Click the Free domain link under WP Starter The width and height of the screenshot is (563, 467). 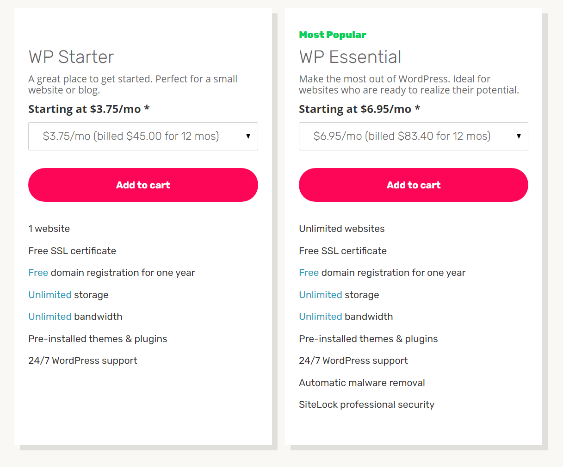pyautogui.click(x=38, y=273)
